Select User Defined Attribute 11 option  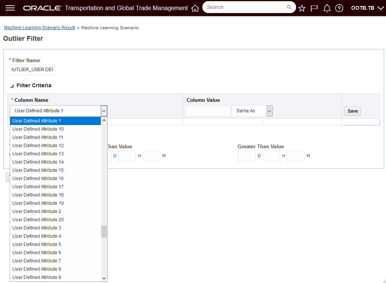[x=55, y=137]
